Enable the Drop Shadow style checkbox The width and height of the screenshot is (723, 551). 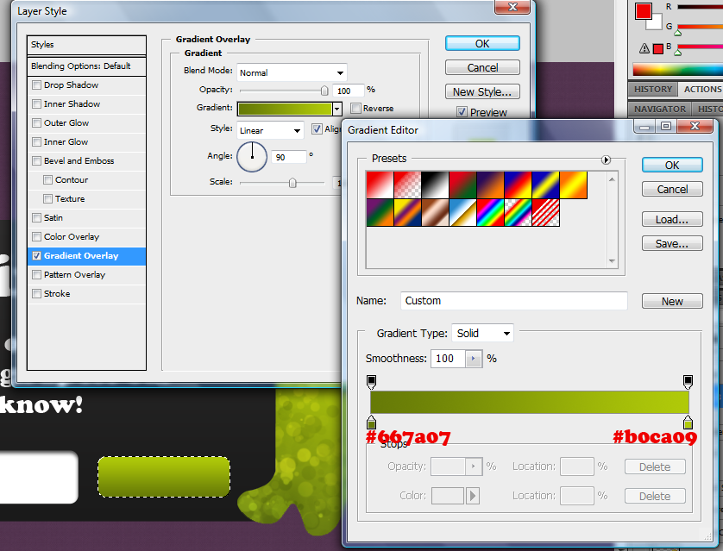pos(37,85)
